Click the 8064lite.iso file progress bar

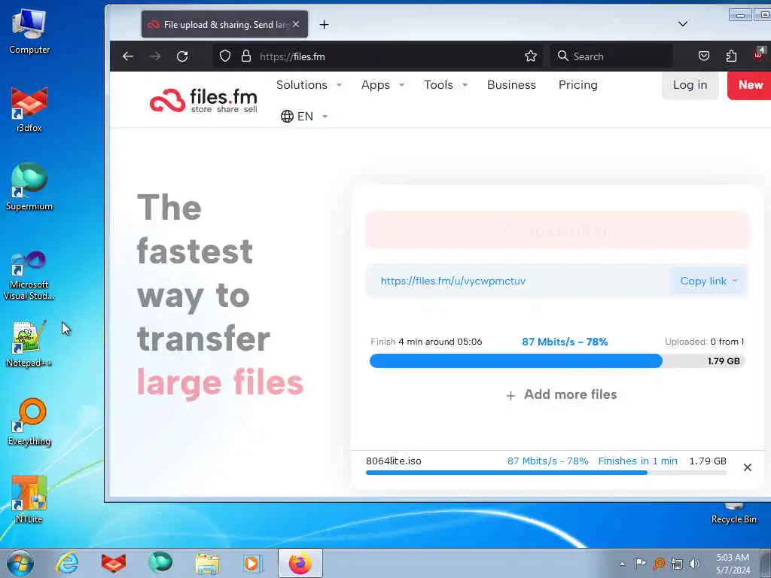pos(546,473)
